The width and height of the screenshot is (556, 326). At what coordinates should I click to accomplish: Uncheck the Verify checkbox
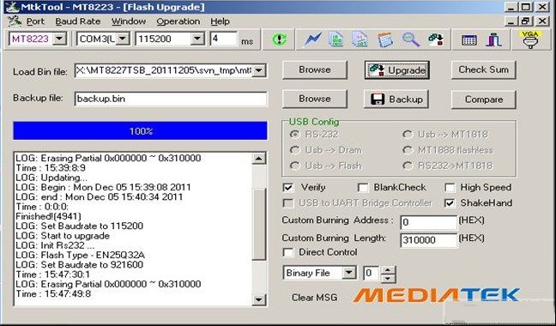288,187
